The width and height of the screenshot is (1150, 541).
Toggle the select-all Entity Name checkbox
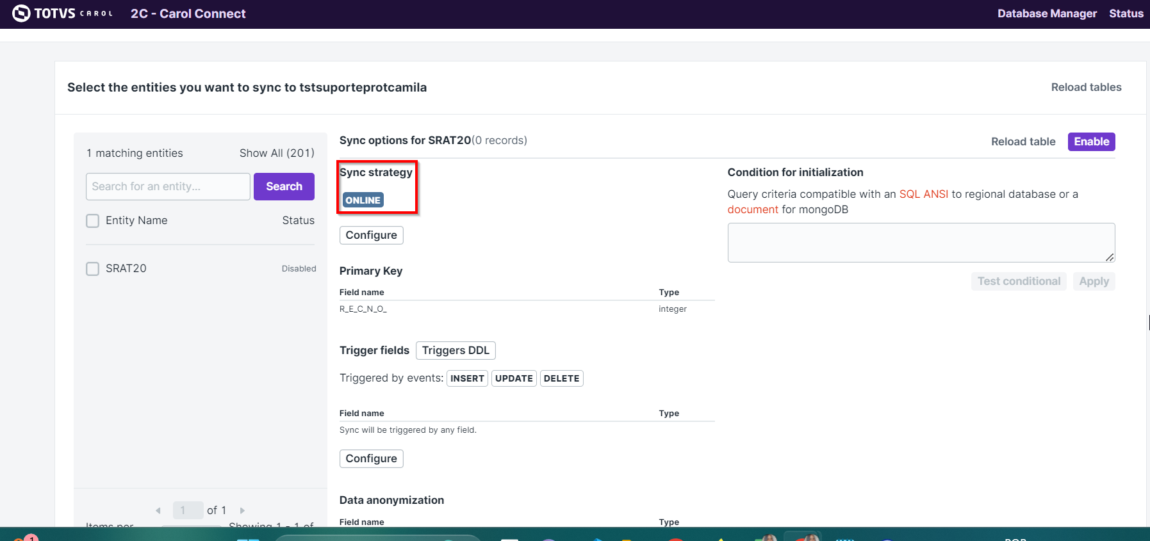93,221
